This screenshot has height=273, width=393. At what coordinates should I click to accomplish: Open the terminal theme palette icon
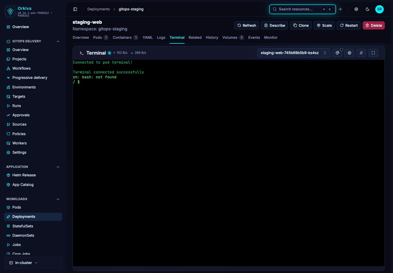point(337,53)
